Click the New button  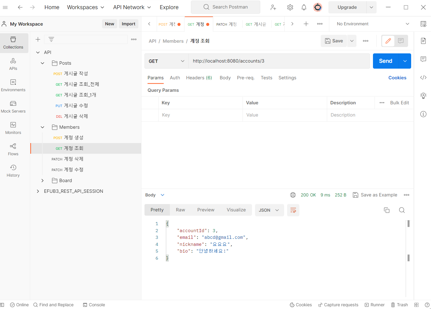pyautogui.click(x=110, y=24)
